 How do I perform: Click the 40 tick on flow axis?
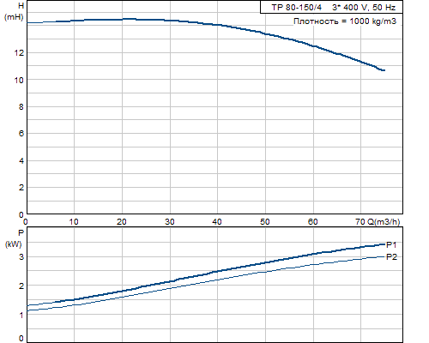pyautogui.click(x=217, y=222)
